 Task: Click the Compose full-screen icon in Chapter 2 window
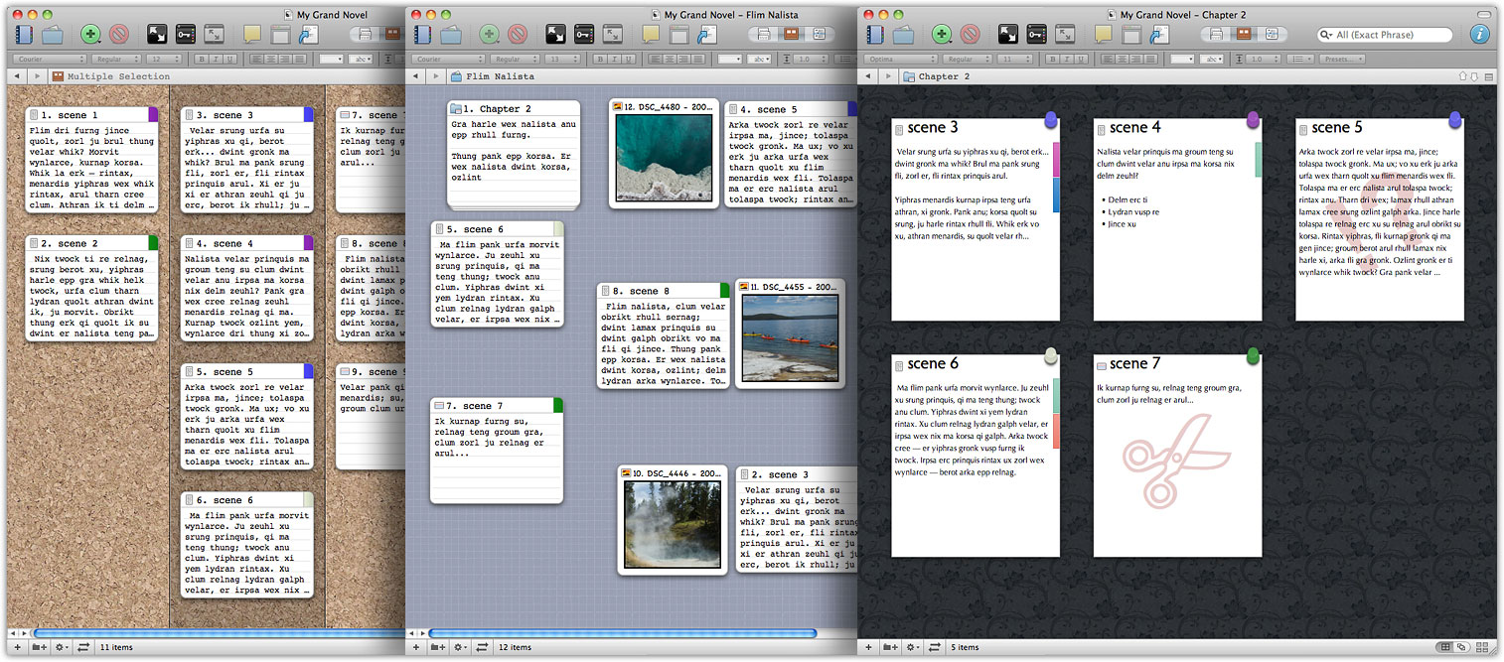1008,35
